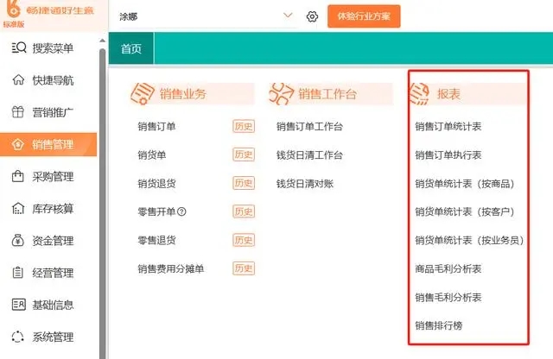Open settings gear next to account dropdown
The height and width of the screenshot is (359, 553).
[x=312, y=16]
